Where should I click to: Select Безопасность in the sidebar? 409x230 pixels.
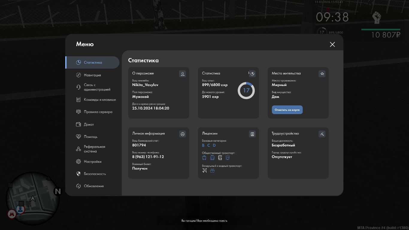click(95, 174)
